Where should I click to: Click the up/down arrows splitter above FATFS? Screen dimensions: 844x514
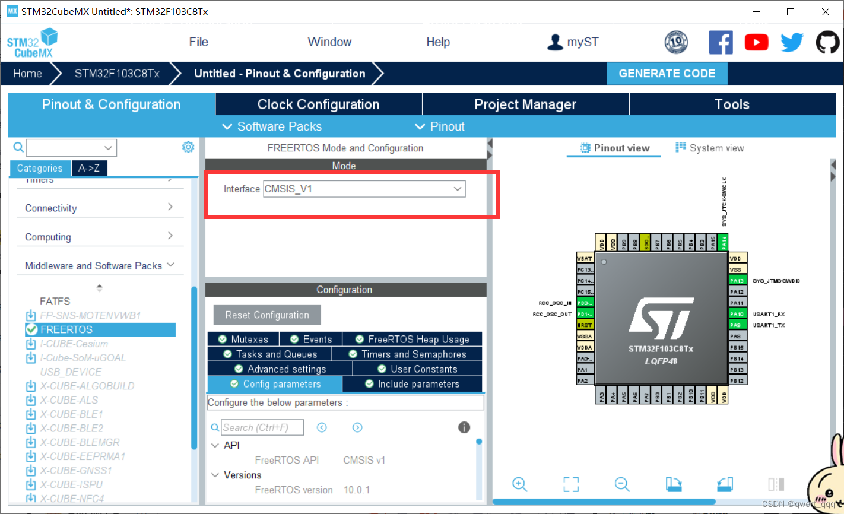tap(100, 288)
